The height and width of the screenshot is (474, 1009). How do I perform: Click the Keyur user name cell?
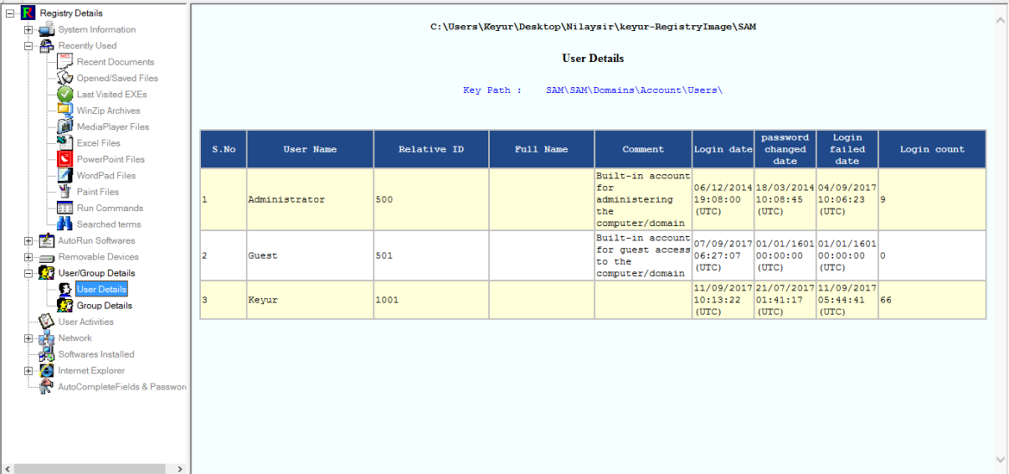coord(310,300)
